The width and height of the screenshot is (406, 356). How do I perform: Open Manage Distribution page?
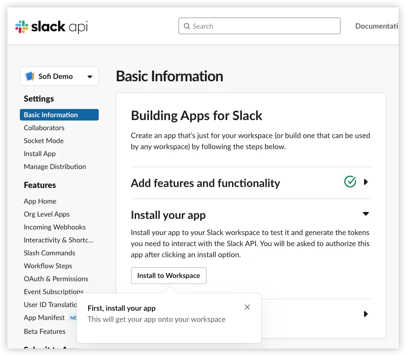(x=55, y=167)
